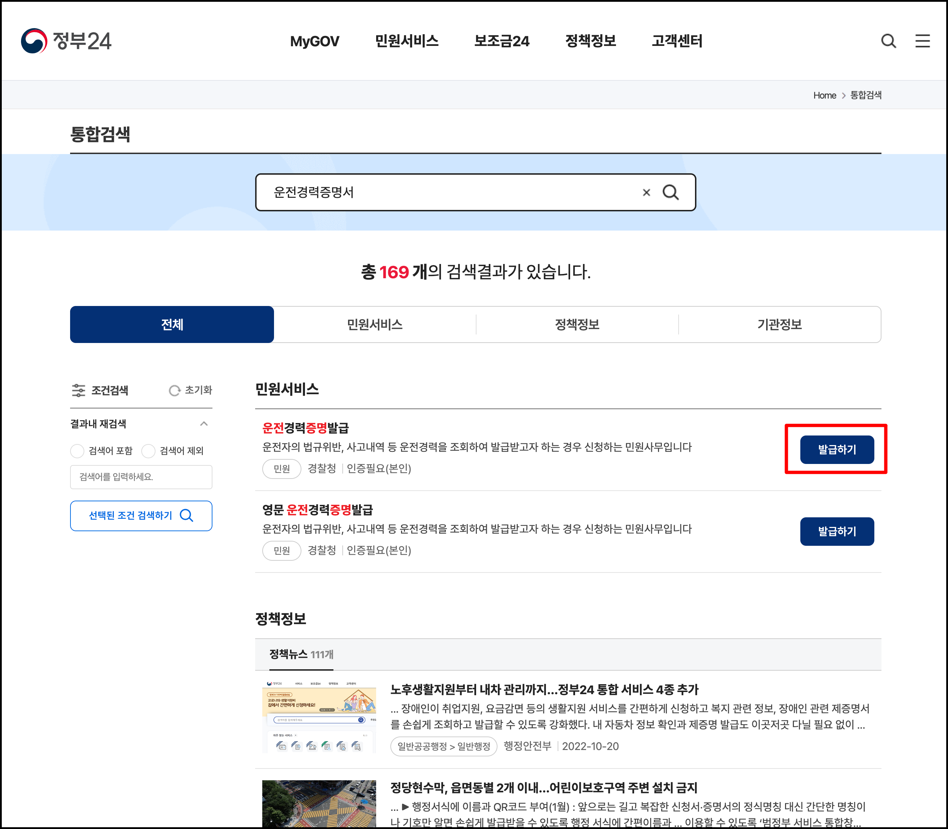Click 초기화 reset text
The width and height of the screenshot is (948, 829).
click(199, 390)
